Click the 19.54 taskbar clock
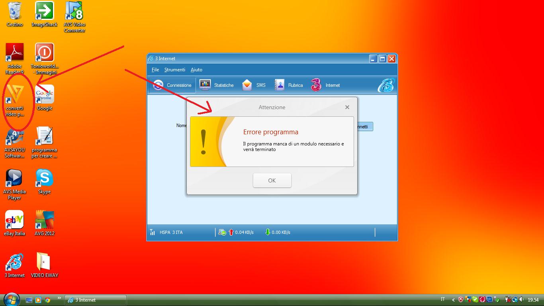Image resolution: width=544 pixels, height=306 pixels. click(x=533, y=300)
